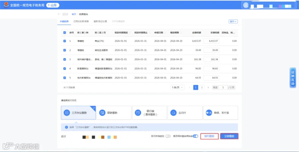Click the tax bureau emblem logo
Screen dimensions: 299x152
(6, 5)
